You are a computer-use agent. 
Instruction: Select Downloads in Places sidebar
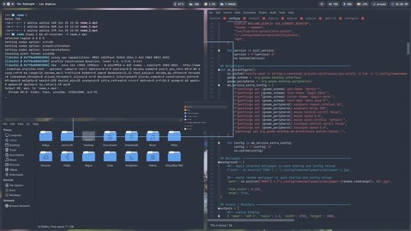coord(14,175)
